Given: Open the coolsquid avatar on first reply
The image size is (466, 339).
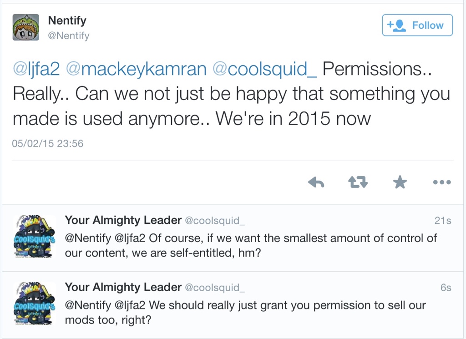Looking at the screenshot, I should [34, 237].
